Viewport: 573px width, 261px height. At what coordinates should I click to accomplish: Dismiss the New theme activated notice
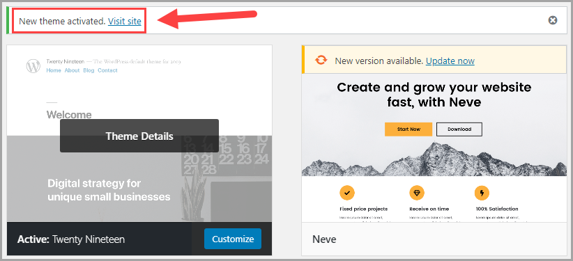(553, 20)
